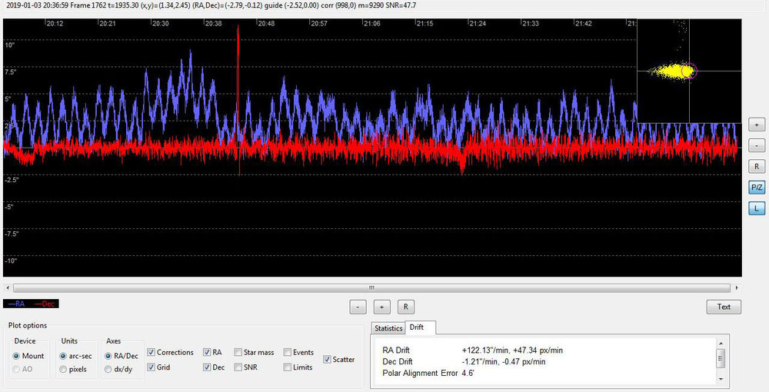
Task: Click the vertical reset R button
Action: (756, 167)
